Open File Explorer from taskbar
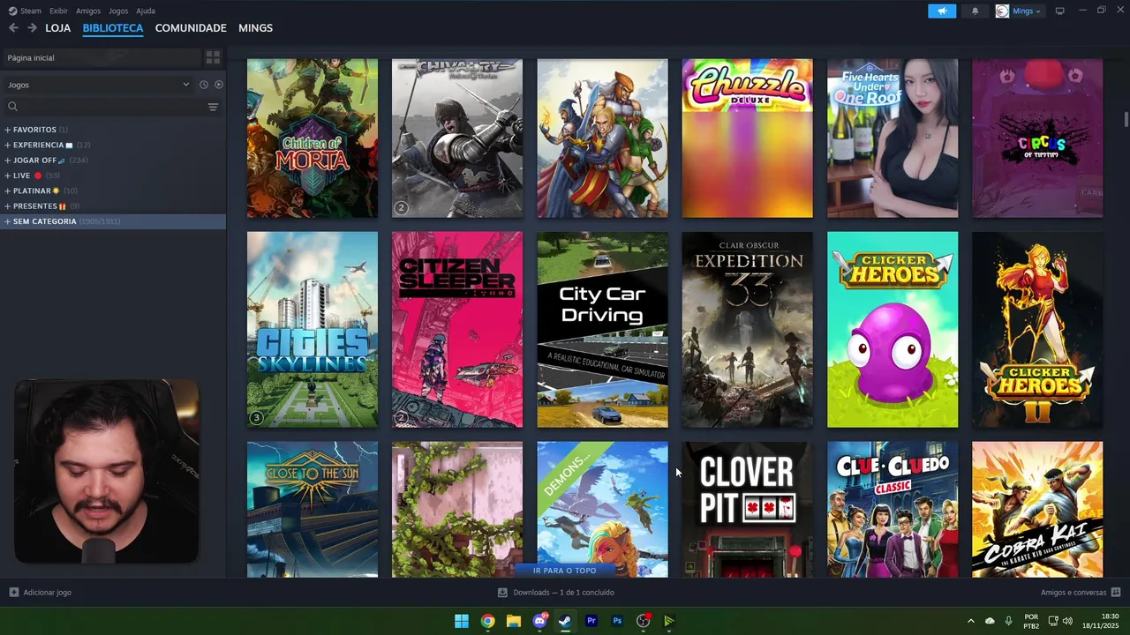This screenshot has width=1130, height=635. (x=513, y=621)
